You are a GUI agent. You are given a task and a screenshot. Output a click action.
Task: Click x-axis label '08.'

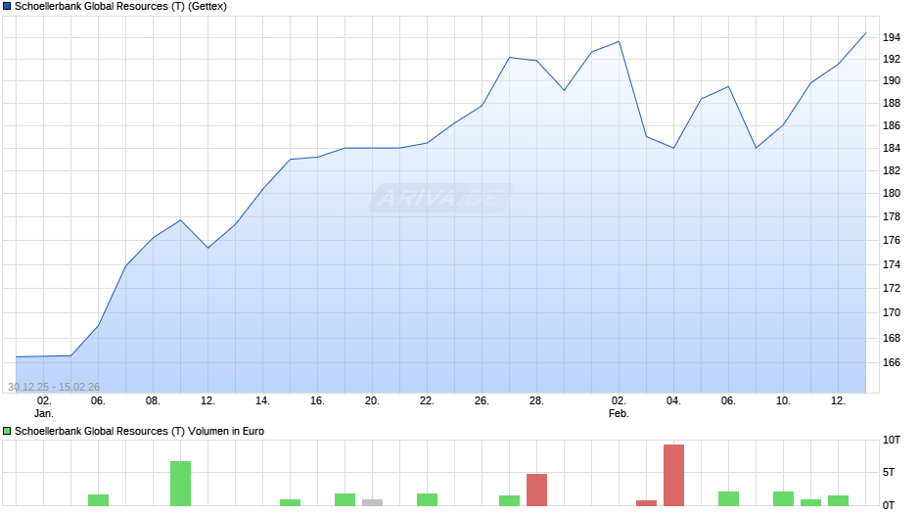tap(153, 401)
